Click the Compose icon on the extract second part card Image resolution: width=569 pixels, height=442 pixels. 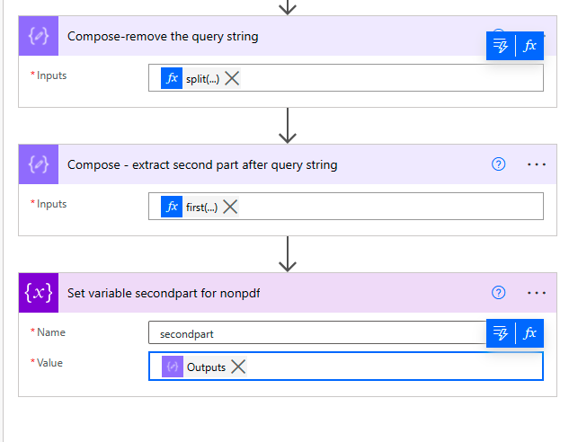coord(39,164)
